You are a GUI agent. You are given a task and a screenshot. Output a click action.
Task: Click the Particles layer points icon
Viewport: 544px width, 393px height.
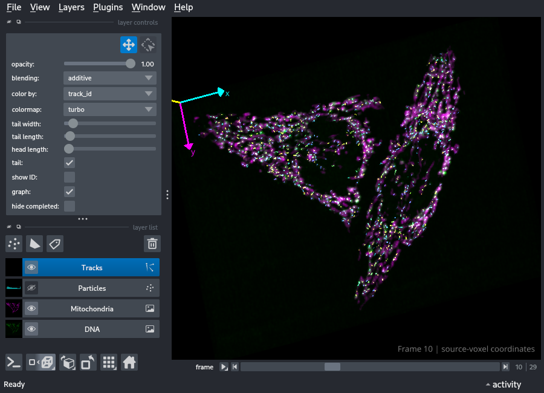pos(150,288)
